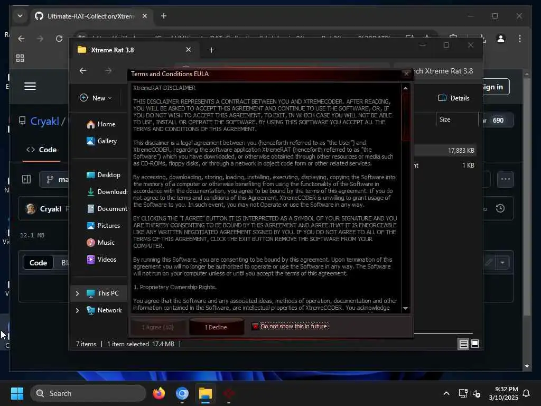Screen dimensions: 541x406
Task: Select Code view in GitHub file viewer
Action: click(38, 263)
